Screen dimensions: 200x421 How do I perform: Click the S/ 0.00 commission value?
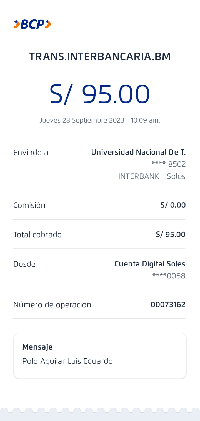point(173,205)
